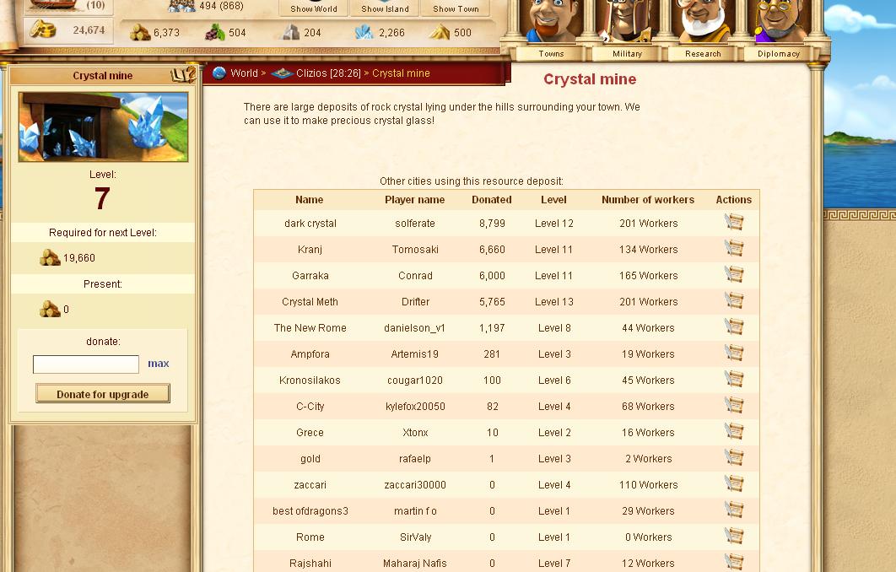The image size is (896, 572).
Task: Click population count 494 (868)
Action: pyautogui.click(x=221, y=6)
